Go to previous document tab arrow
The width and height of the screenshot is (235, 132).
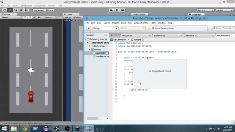pos(112,35)
